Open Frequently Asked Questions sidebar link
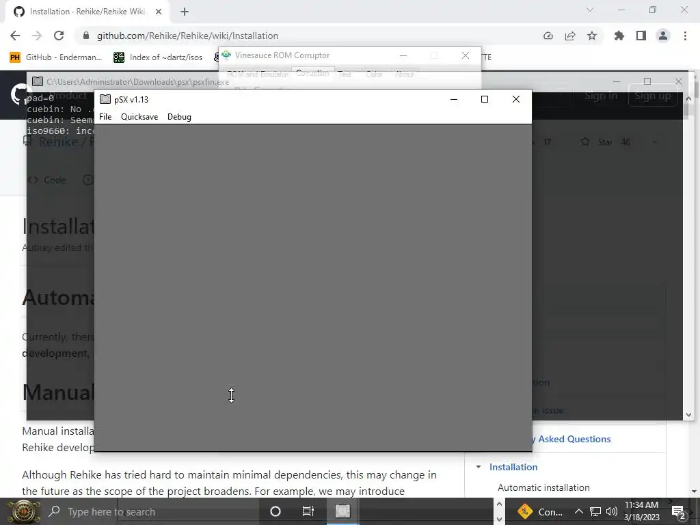Screen dimensions: 700x525 coord(571,439)
